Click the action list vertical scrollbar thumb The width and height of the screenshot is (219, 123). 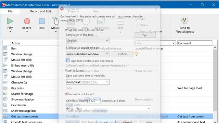click(215, 80)
